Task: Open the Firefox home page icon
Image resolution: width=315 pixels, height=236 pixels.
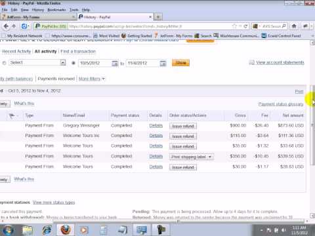Action: [294, 26]
